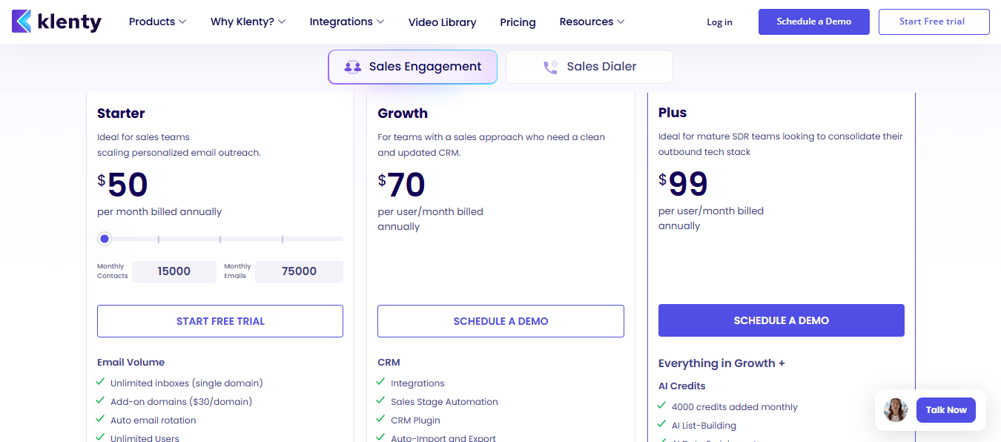Click the Growth plan heading
Viewport: 1001px width, 442px height.
coord(403,113)
